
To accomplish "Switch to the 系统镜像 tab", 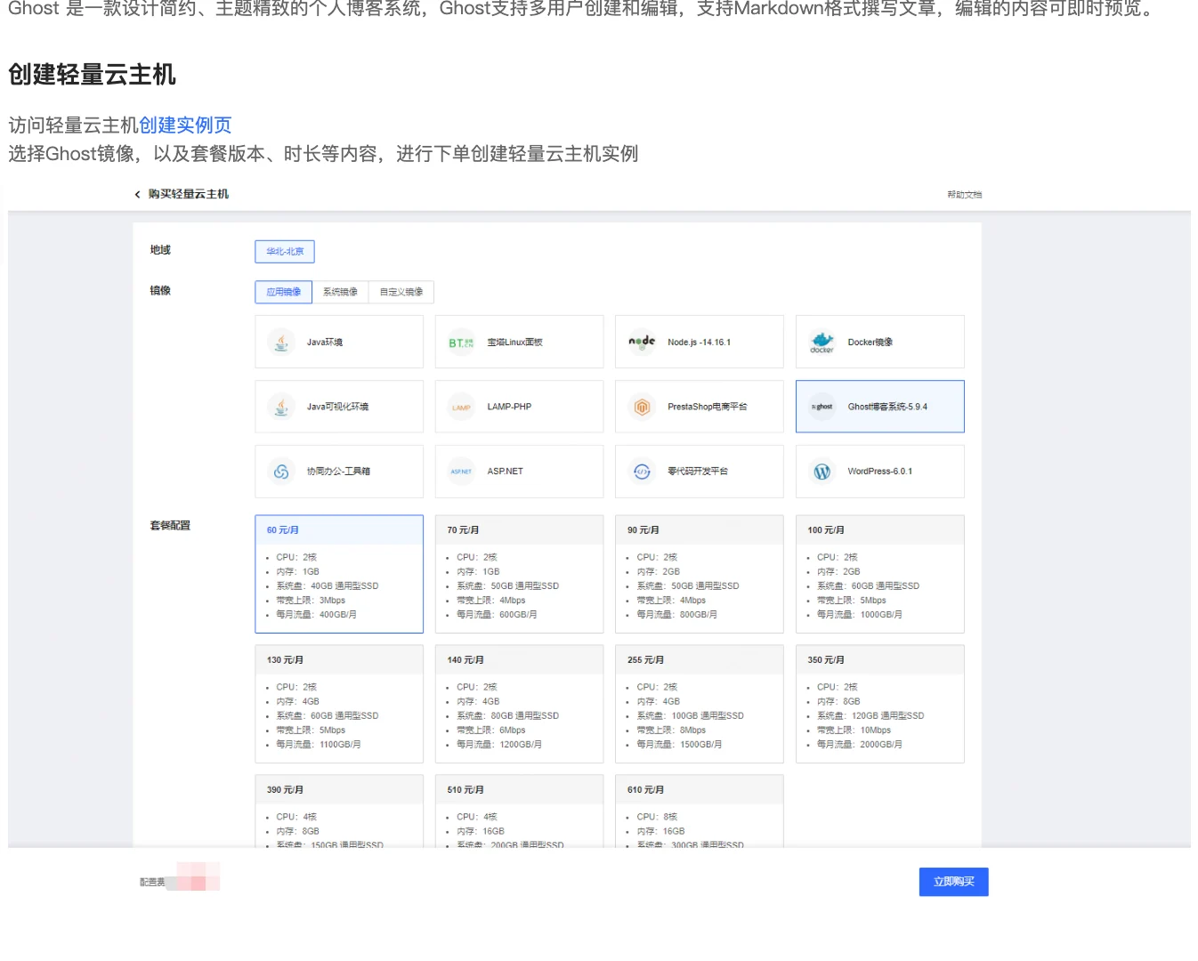I will tap(340, 292).
